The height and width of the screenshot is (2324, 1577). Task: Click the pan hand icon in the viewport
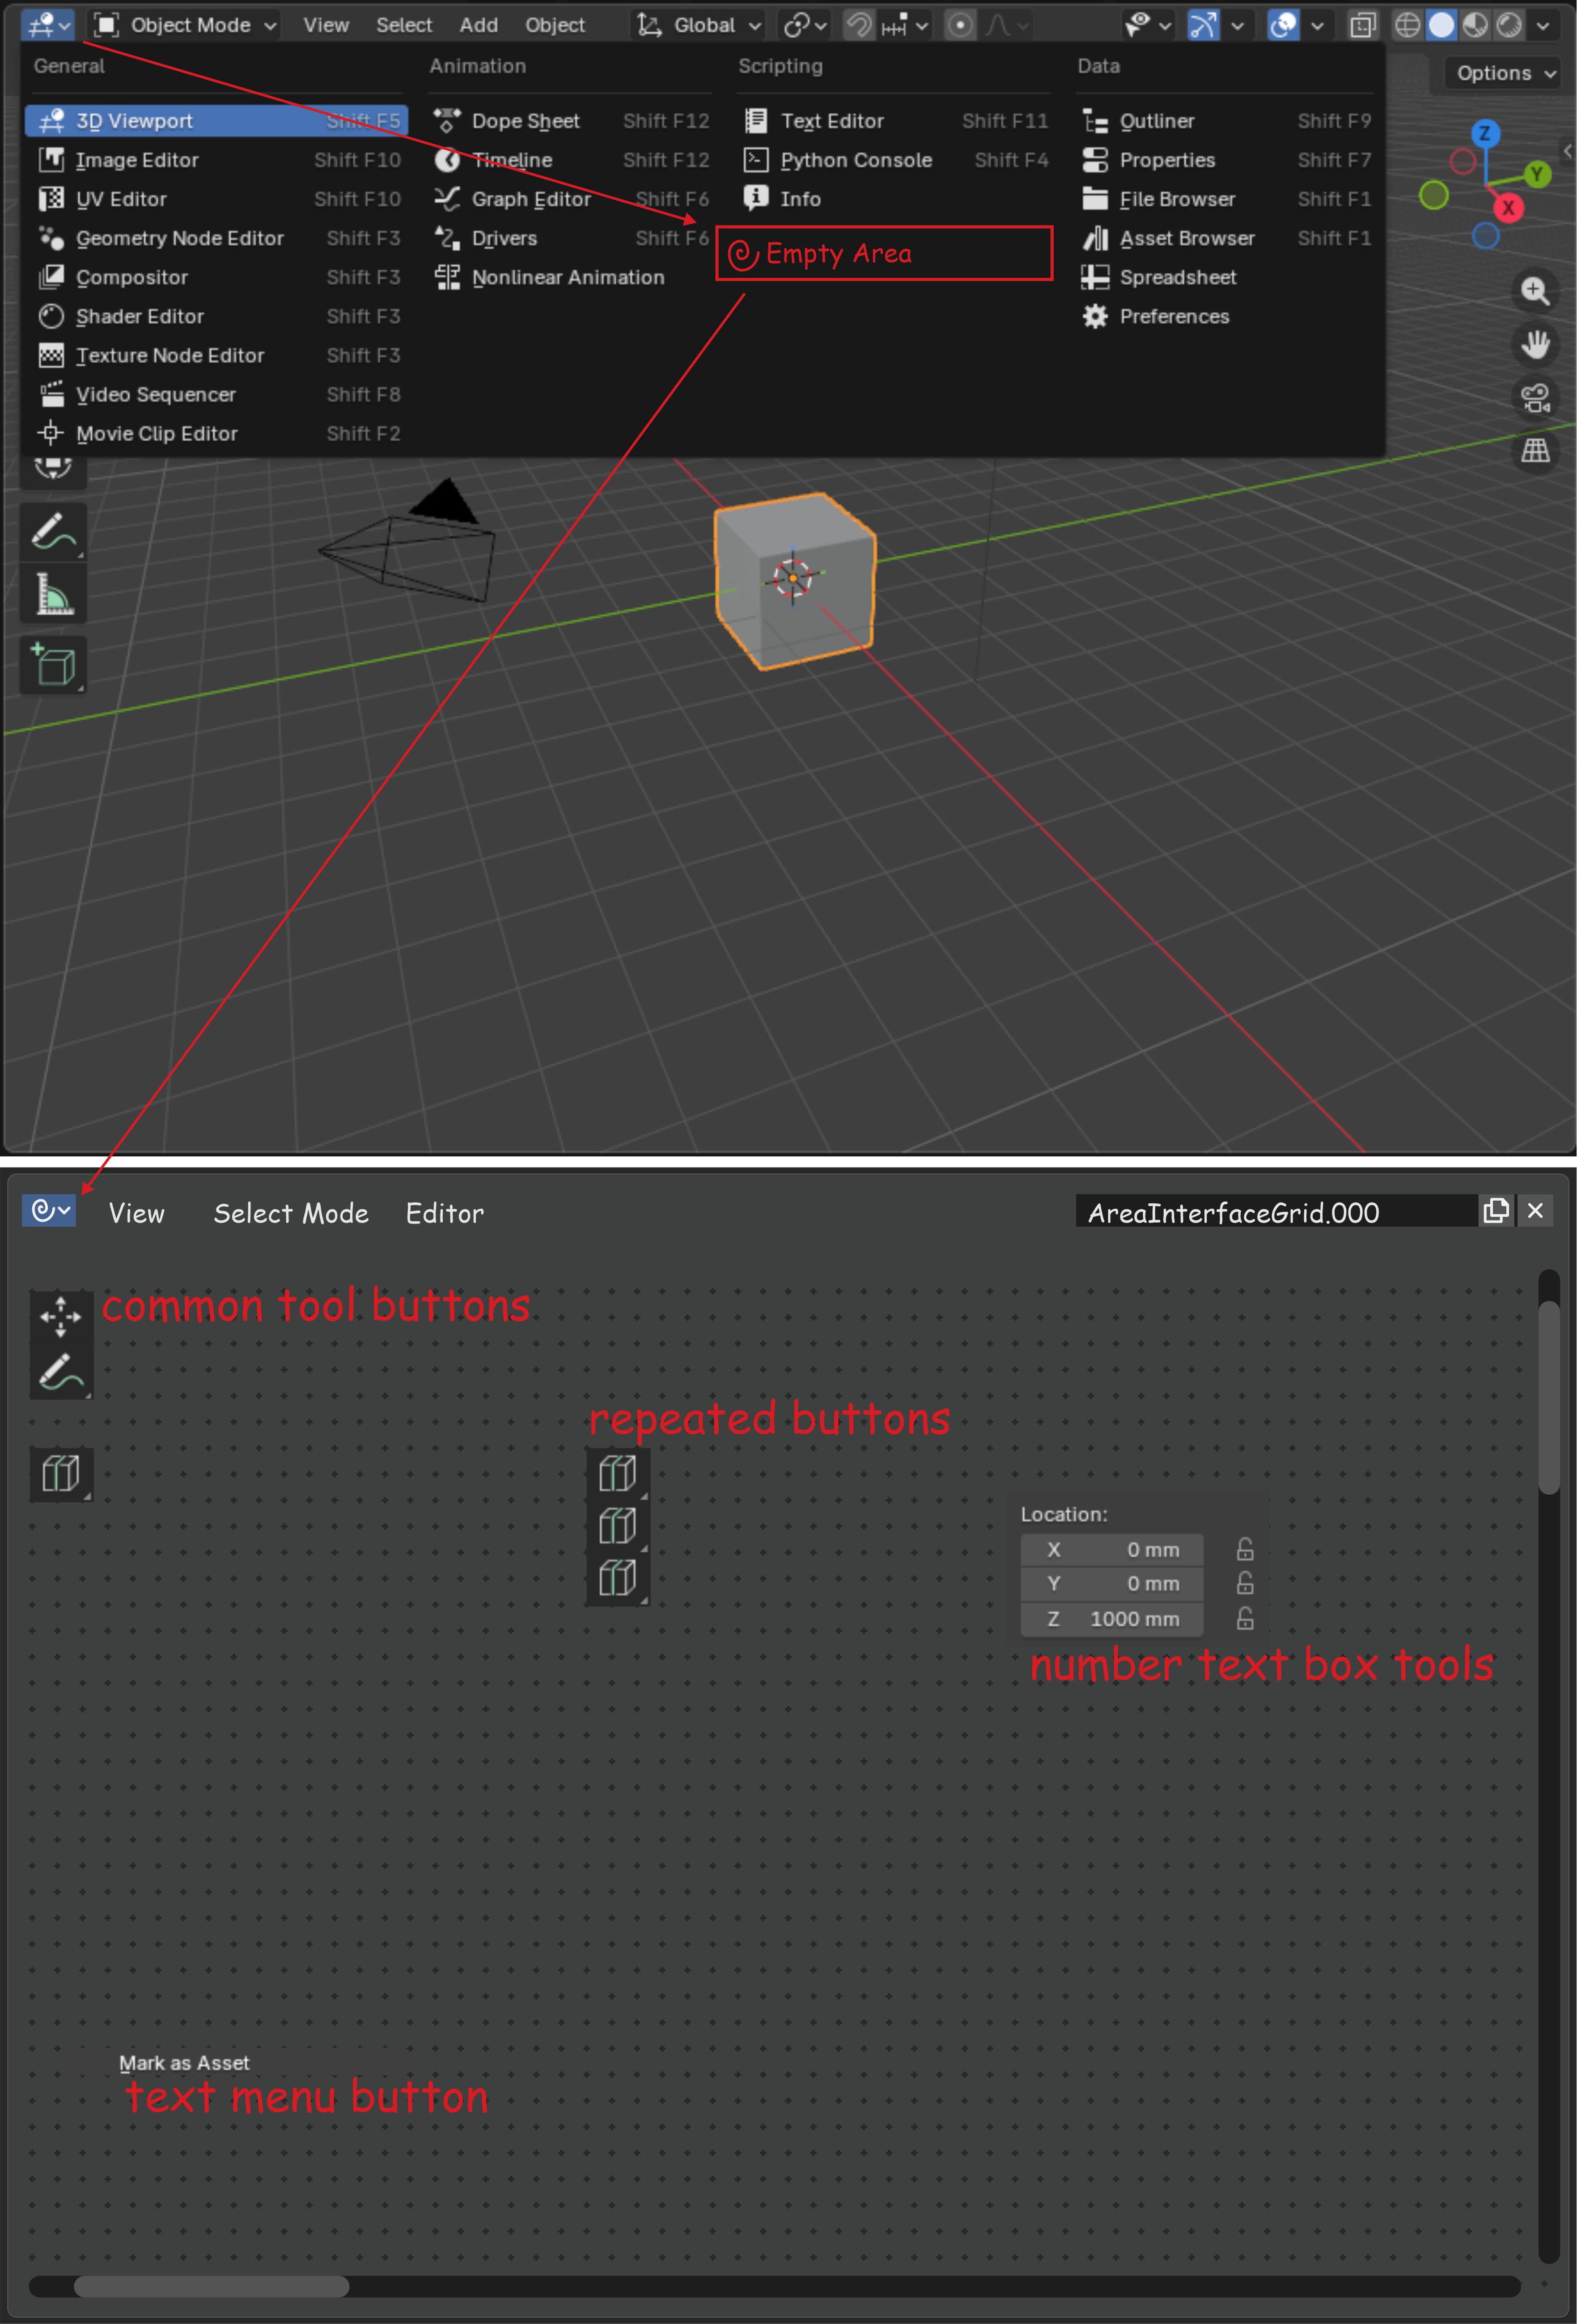tap(1535, 344)
